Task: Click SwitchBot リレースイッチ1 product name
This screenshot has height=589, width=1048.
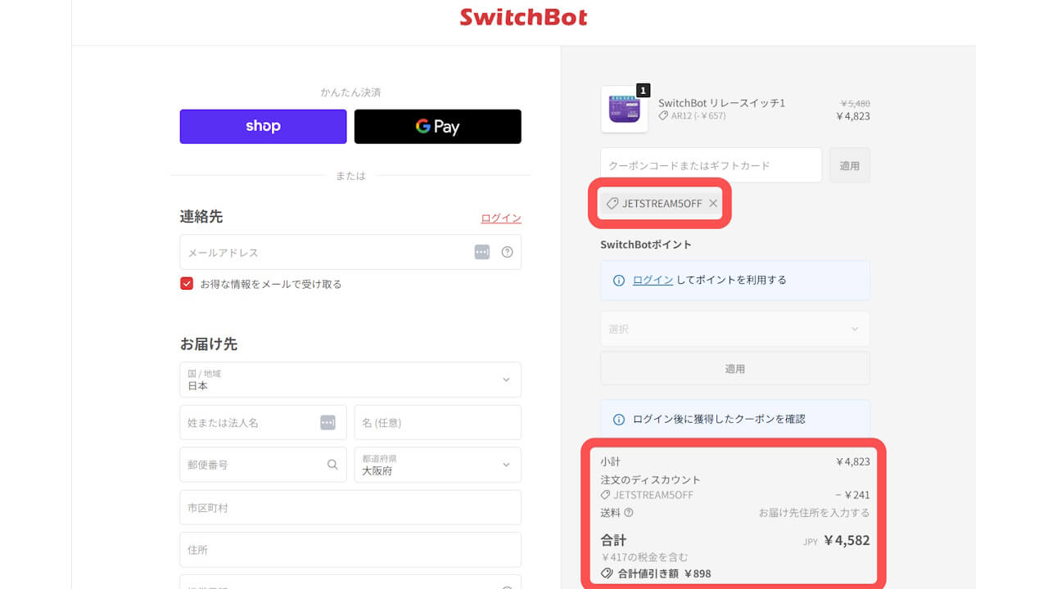Action: coord(721,103)
